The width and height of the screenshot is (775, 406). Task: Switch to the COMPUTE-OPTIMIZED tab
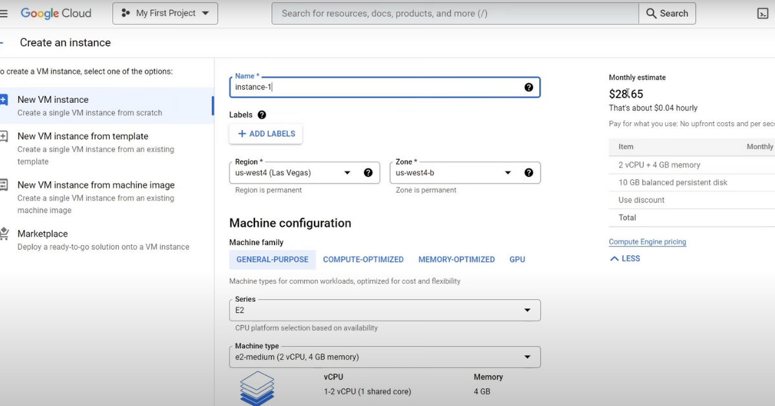pos(363,259)
